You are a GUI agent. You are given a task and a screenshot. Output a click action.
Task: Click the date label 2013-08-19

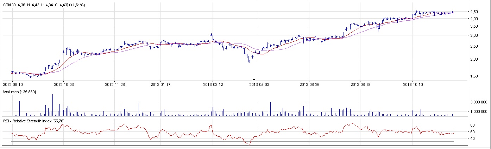pos(361,84)
